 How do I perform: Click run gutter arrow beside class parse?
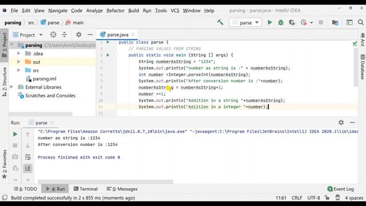(108, 42)
